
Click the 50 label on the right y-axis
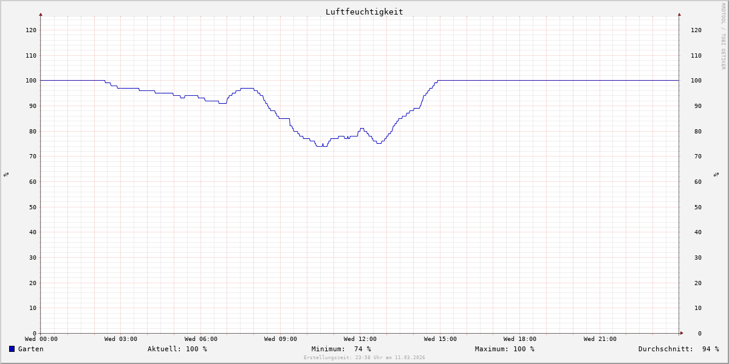pyautogui.click(x=696, y=207)
